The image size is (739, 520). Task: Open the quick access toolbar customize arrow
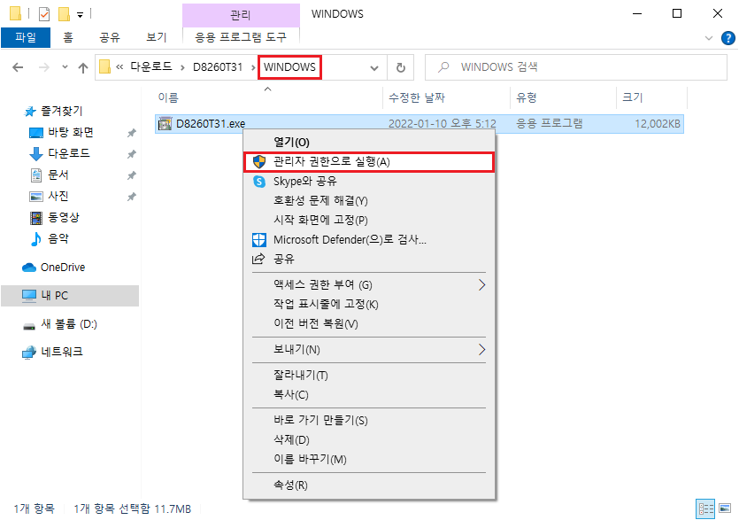click(x=80, y=14)
